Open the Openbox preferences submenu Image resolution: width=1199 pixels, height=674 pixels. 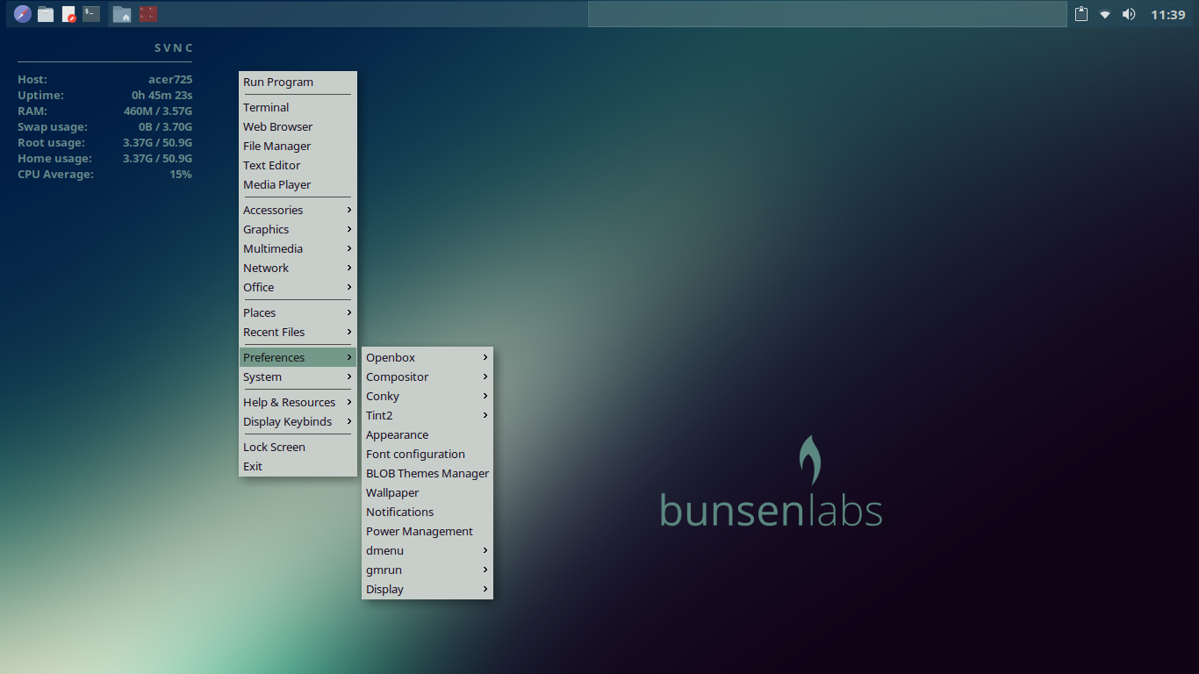(427, 358)
